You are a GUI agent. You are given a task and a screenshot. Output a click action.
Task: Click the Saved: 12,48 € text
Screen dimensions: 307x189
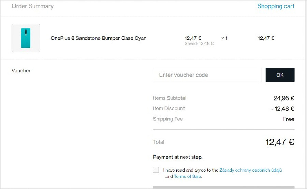click(199, 44)
